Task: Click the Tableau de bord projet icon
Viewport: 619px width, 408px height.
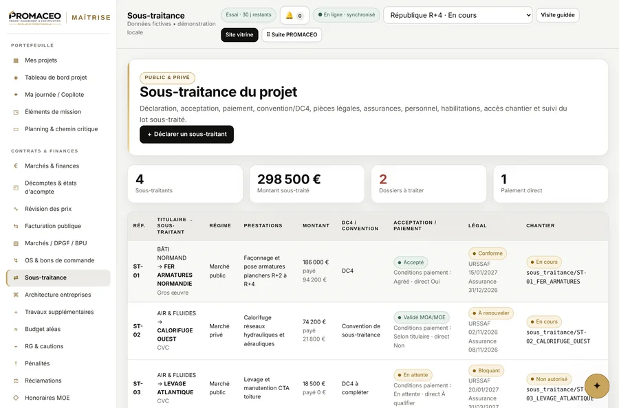Action: point(16,78)
